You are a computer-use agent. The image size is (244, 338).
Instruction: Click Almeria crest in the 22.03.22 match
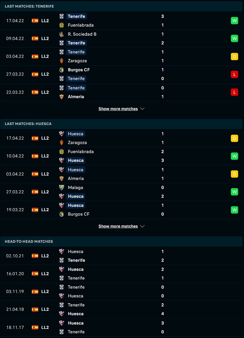62,97
